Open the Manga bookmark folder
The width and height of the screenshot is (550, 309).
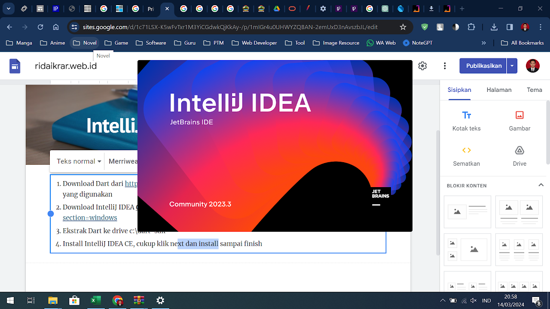(19, 43)
